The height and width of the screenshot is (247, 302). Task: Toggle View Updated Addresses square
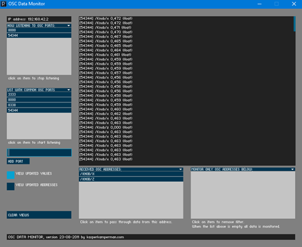tap(10, 186)
